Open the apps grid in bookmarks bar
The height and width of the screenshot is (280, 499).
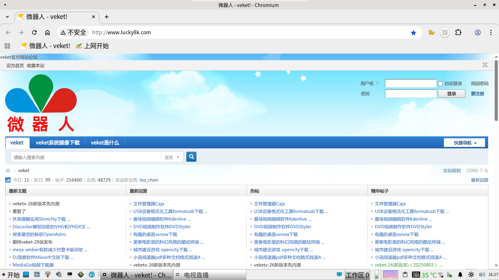(x=7, y=46)
